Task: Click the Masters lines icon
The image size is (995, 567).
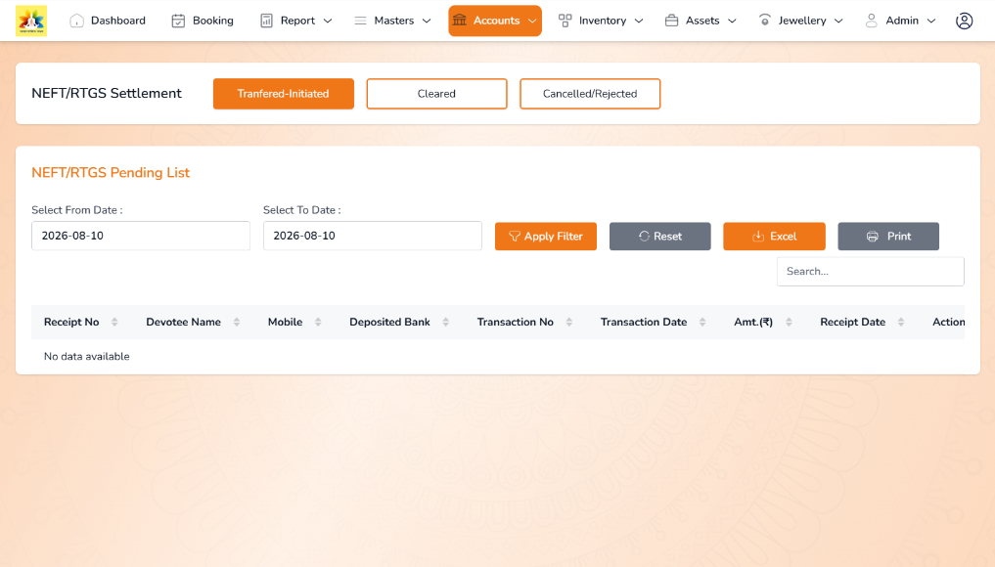Action: coord(360,21)
